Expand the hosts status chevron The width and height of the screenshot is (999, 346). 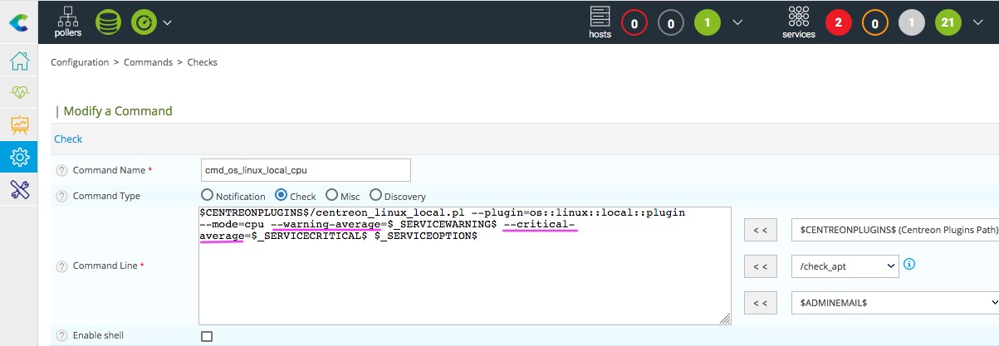737,22
